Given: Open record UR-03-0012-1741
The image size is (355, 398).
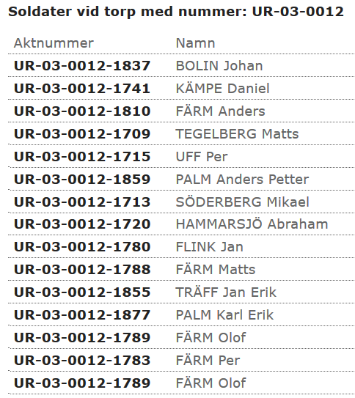Looking at the screenshot, I should click(82, 89).
